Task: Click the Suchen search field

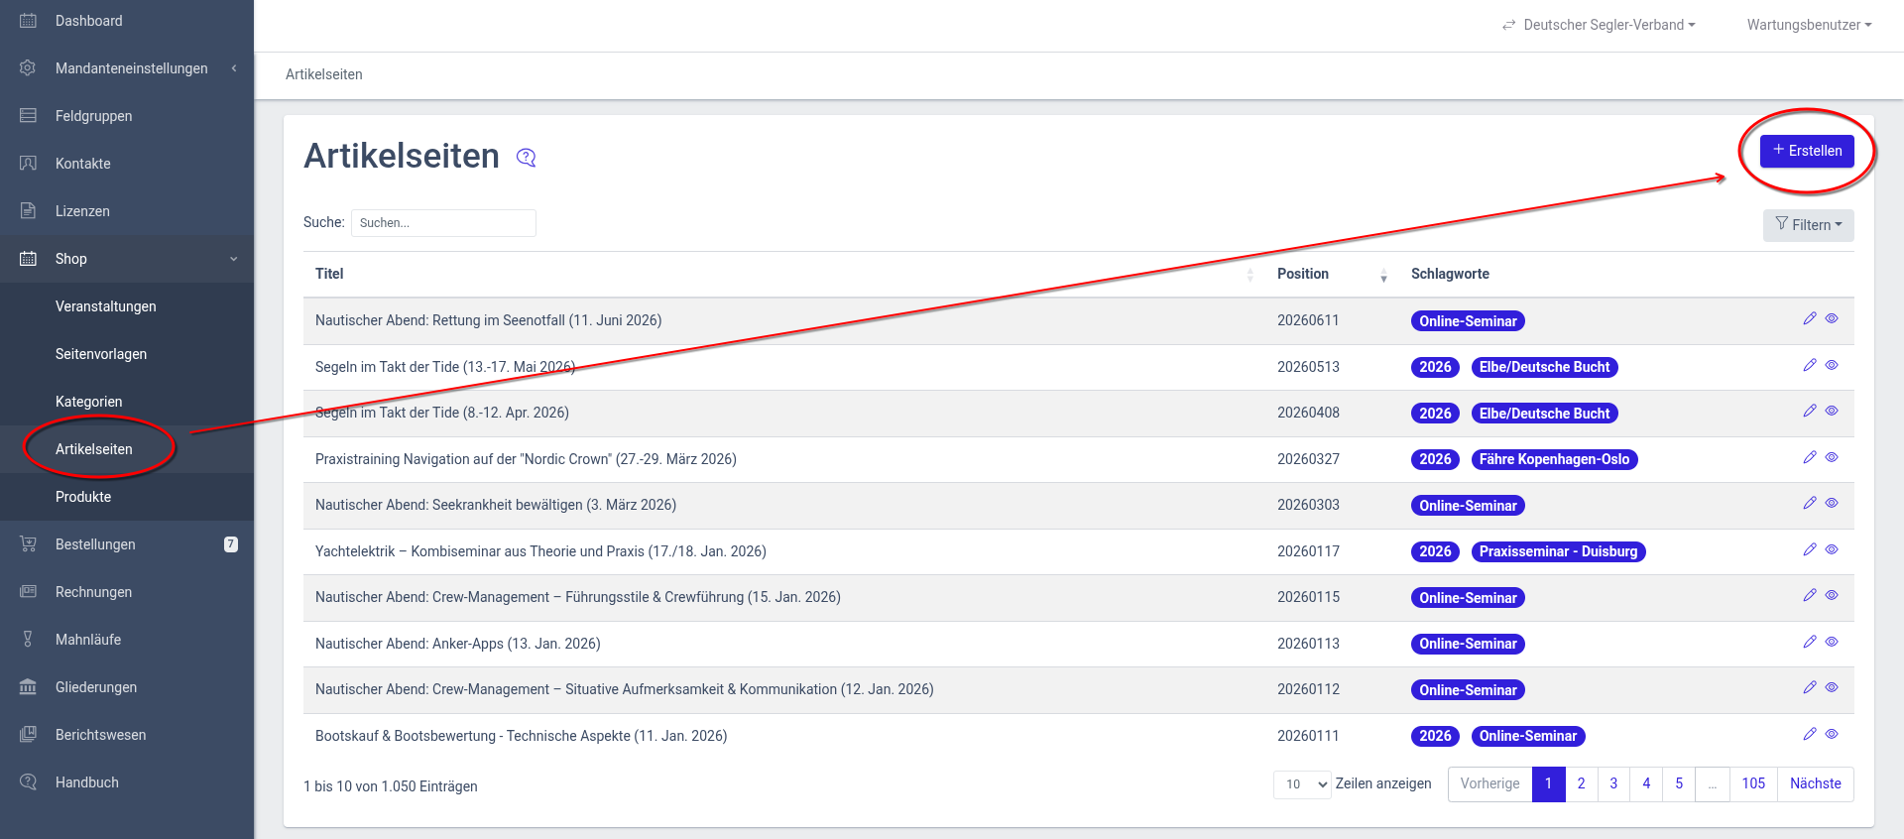Action: [x=443, y=223]
